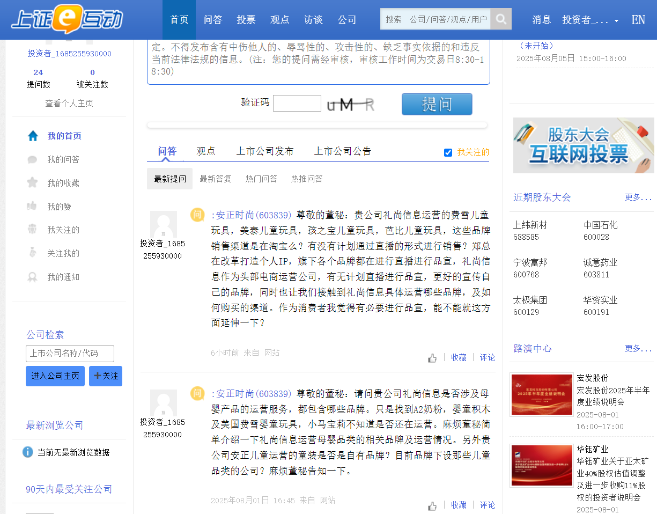Click the search magnifier icon

pyautogui.click(x=501, y=19)
